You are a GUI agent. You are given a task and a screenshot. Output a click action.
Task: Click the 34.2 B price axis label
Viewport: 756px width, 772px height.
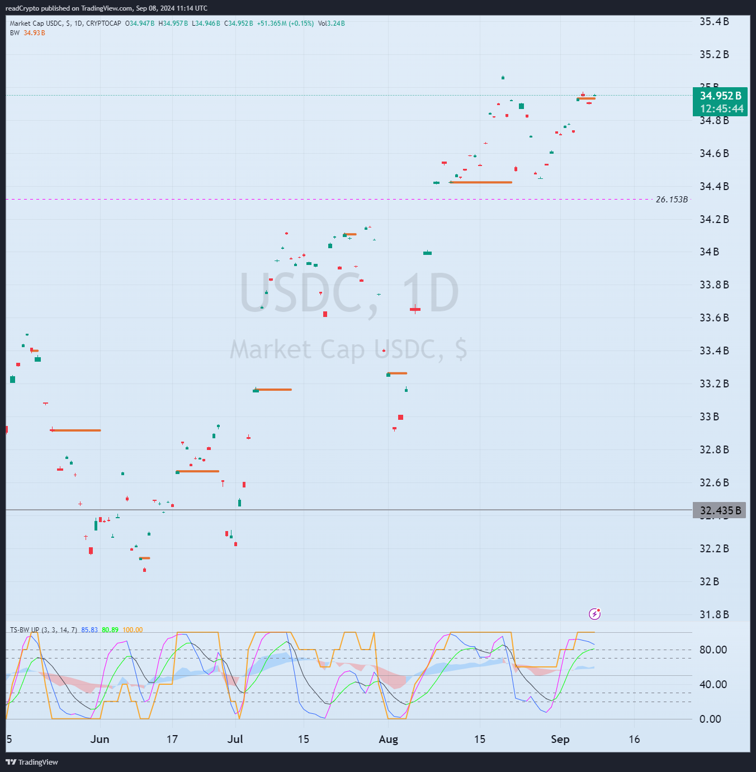point(714,220)
